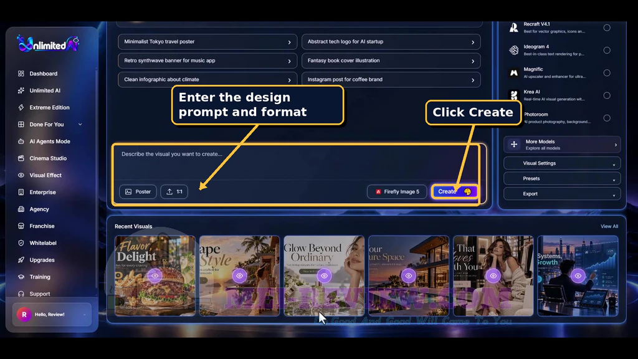Click the Unlimited AI sparkle icon
Screen dimensions: 638x359
21,90
